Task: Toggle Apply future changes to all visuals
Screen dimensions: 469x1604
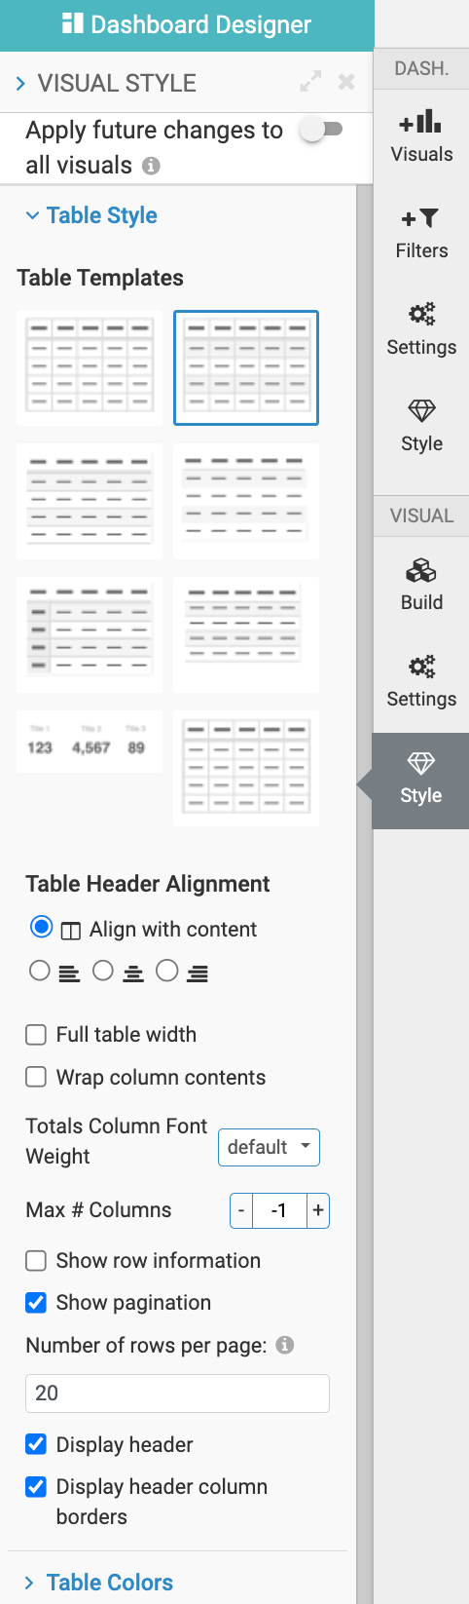Action: click(x=321, y=130)
